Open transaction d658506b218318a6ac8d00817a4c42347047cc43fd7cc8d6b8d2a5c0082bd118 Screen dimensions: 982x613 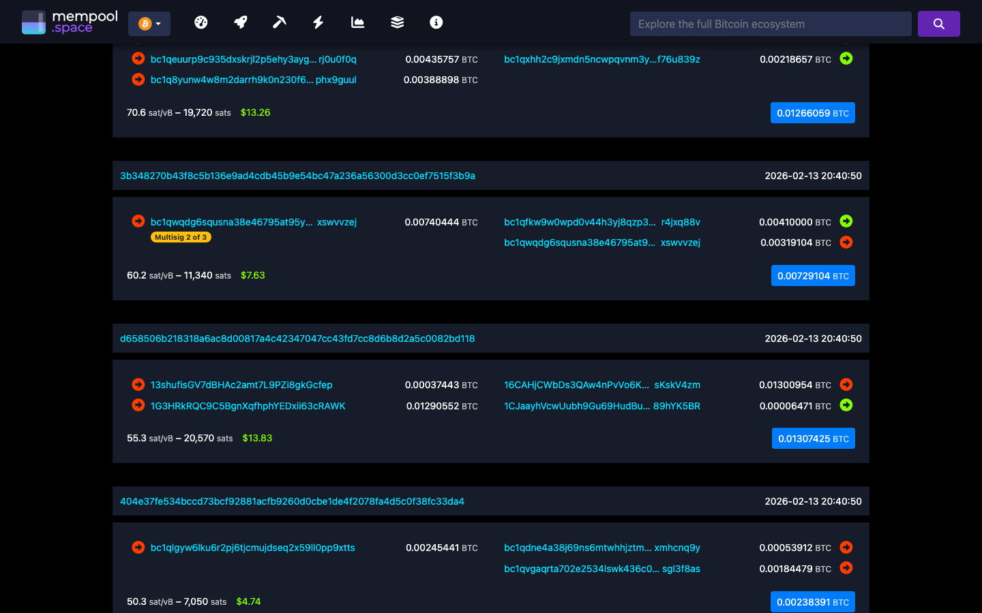click(x=297, y=338)
